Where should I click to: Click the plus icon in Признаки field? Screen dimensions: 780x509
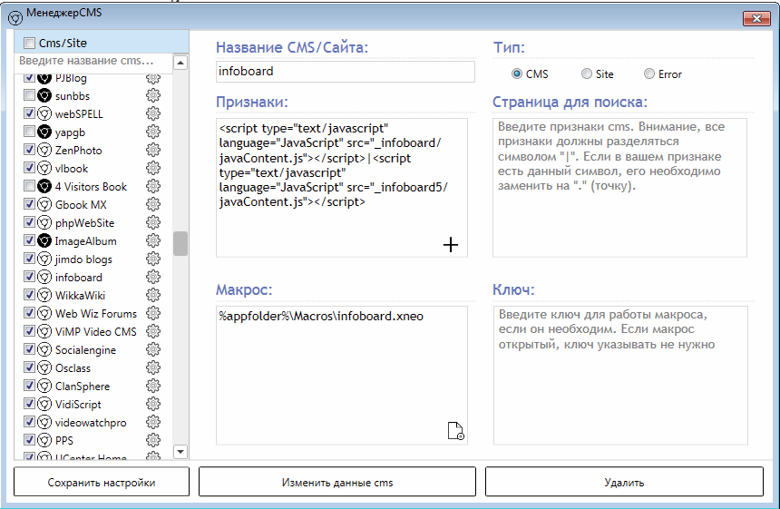451,245
